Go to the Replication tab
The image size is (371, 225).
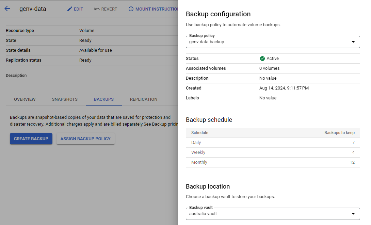144,99
